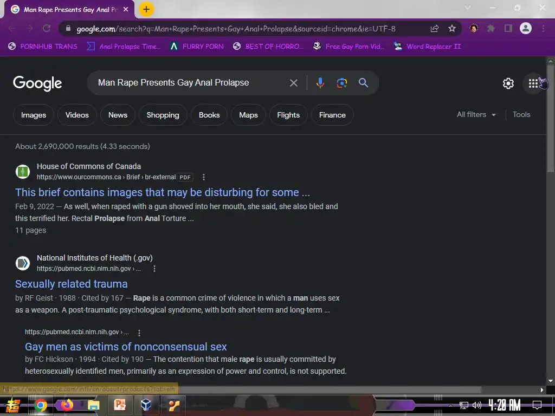Screen dimensions: 555x416
Task: Open the options menu for the indented pubmed sub-result
Action: [139, 333]
